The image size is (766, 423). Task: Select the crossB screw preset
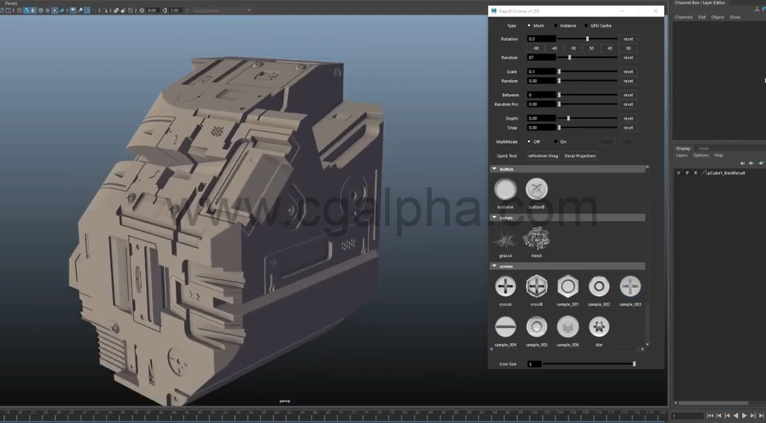[x=536, y=286]
